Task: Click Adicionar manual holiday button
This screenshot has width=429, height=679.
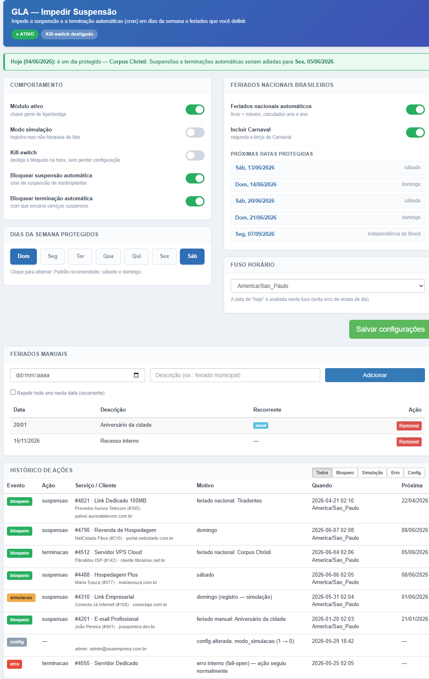Action: (375, 375)
